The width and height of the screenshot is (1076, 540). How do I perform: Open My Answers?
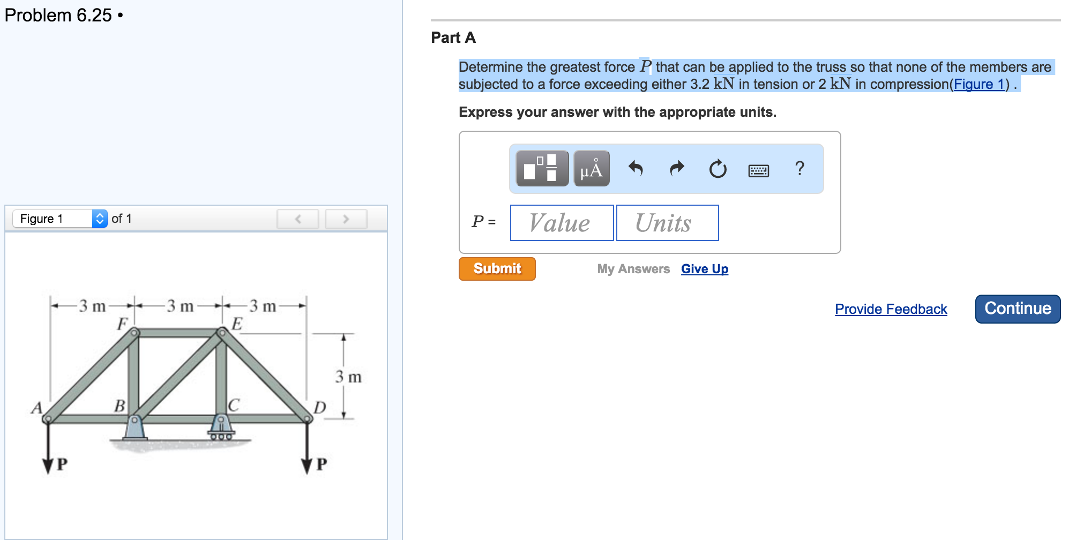(633, 269)
